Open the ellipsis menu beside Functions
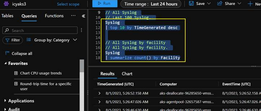Screen dimensions: 261x111 (x=73, y=16)
